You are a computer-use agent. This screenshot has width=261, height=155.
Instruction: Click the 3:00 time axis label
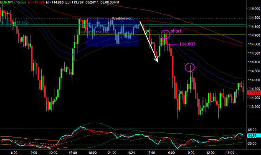(152, 152)
